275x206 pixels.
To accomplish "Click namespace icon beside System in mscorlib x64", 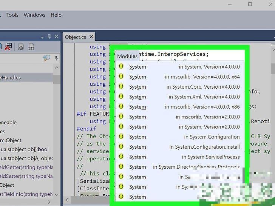I will (121, 77).
